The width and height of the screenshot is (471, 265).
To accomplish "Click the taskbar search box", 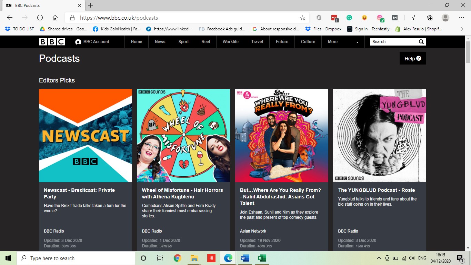I will coord(76,258).
